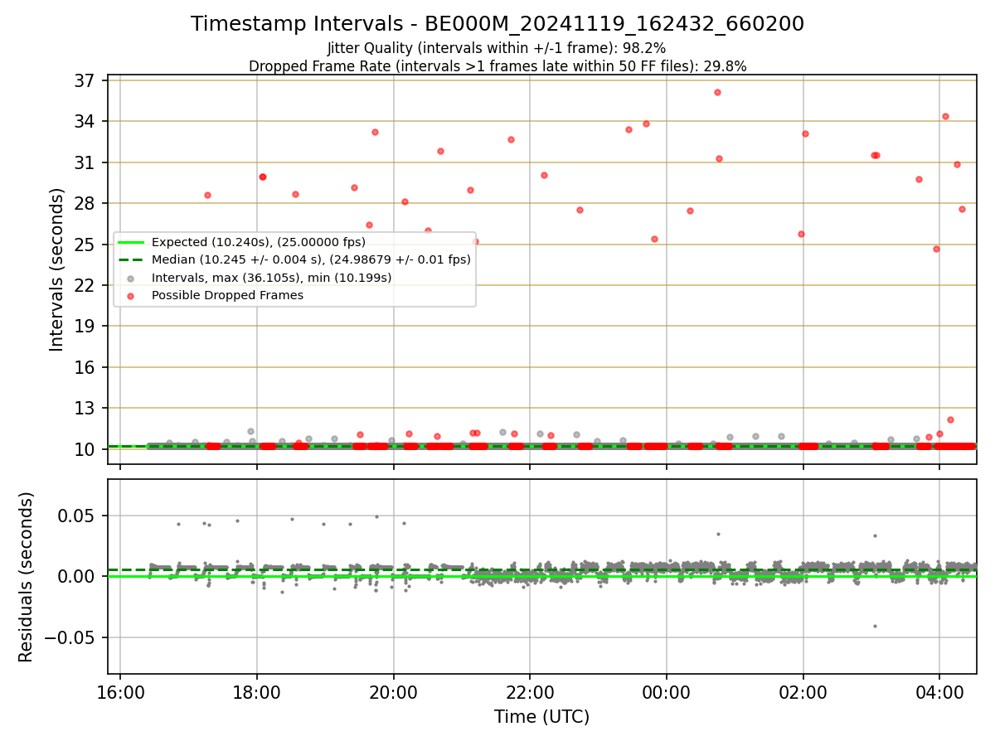
Task: Select the 'Jitter Quality' 98.2% subtitle line
Action: (498, 48)
